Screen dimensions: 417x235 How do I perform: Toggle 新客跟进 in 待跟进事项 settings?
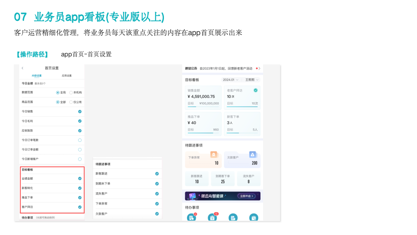[x=157, y=174]
